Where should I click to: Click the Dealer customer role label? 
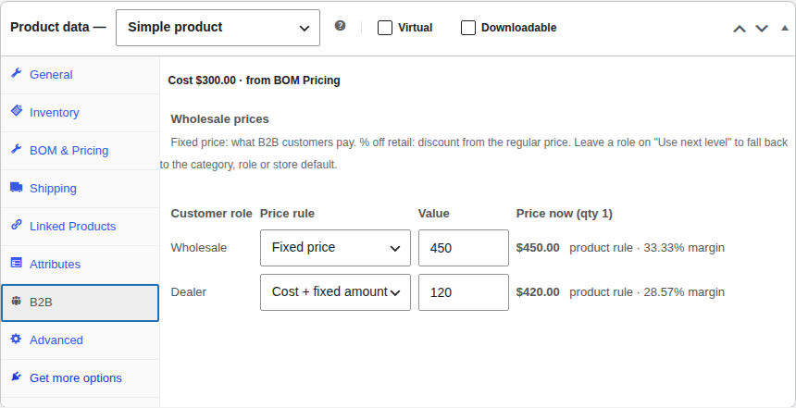(x=188, y=292)
